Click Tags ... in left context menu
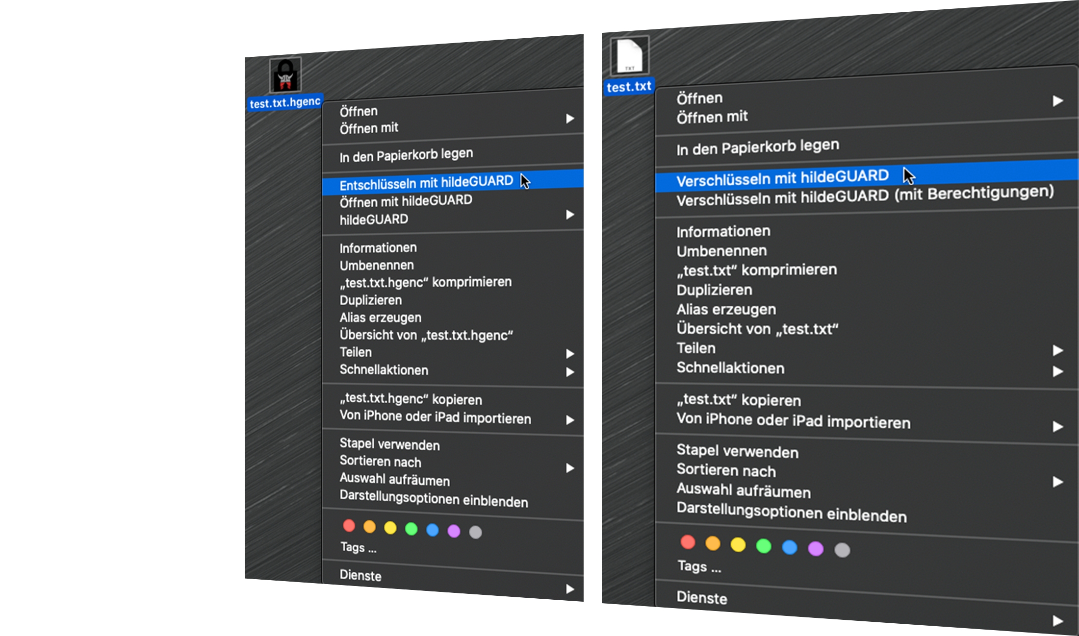 [358, 547]
